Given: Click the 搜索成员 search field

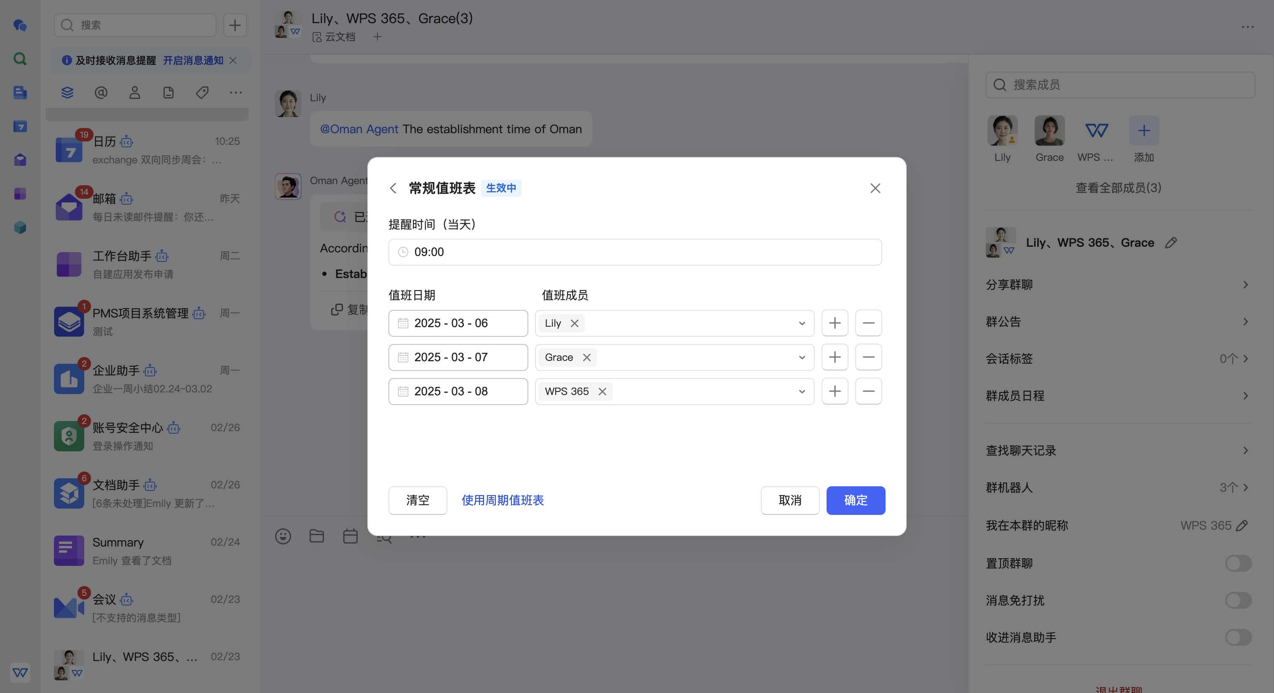Looking at the screenshot, I should tap(1120, 85).
